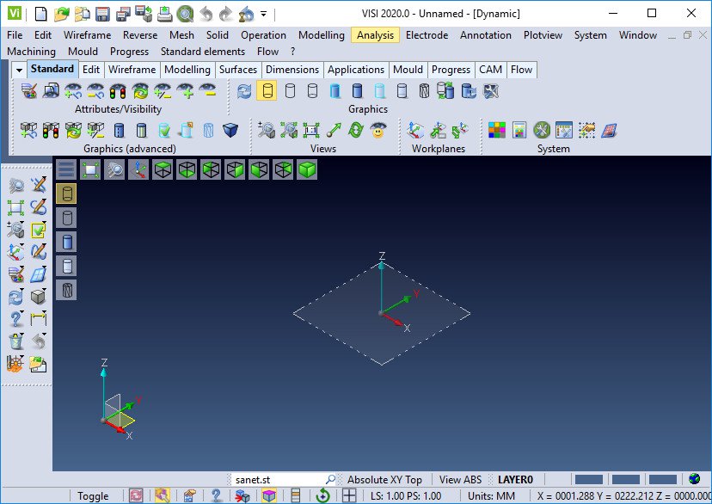The width and height of the screenshot is (712, 504).
Task: Click the green diagonal arrow icon in Views
Action: click(x=334, y=131)
